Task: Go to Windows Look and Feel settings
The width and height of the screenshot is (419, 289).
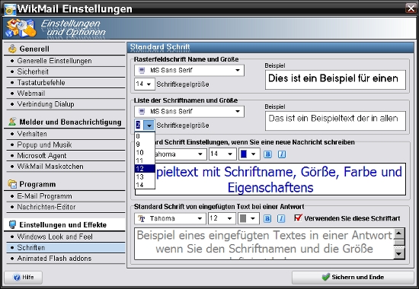Action: [55, 237]
